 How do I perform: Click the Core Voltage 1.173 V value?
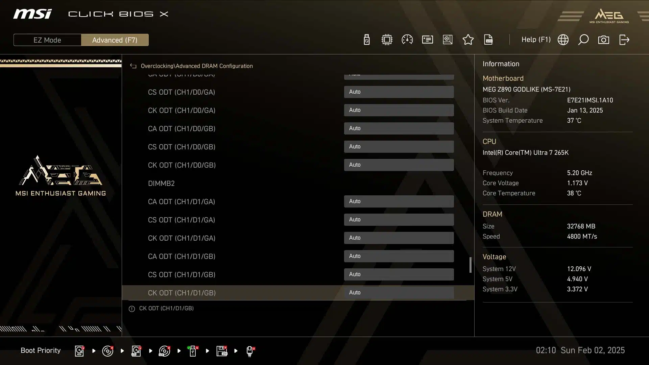[577, 183]
